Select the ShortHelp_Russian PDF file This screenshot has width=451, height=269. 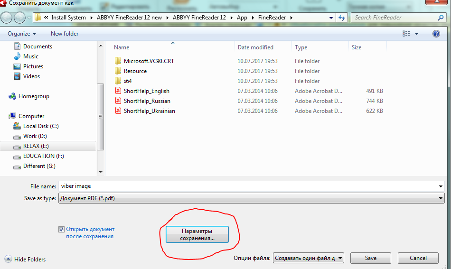coord(147,101)
